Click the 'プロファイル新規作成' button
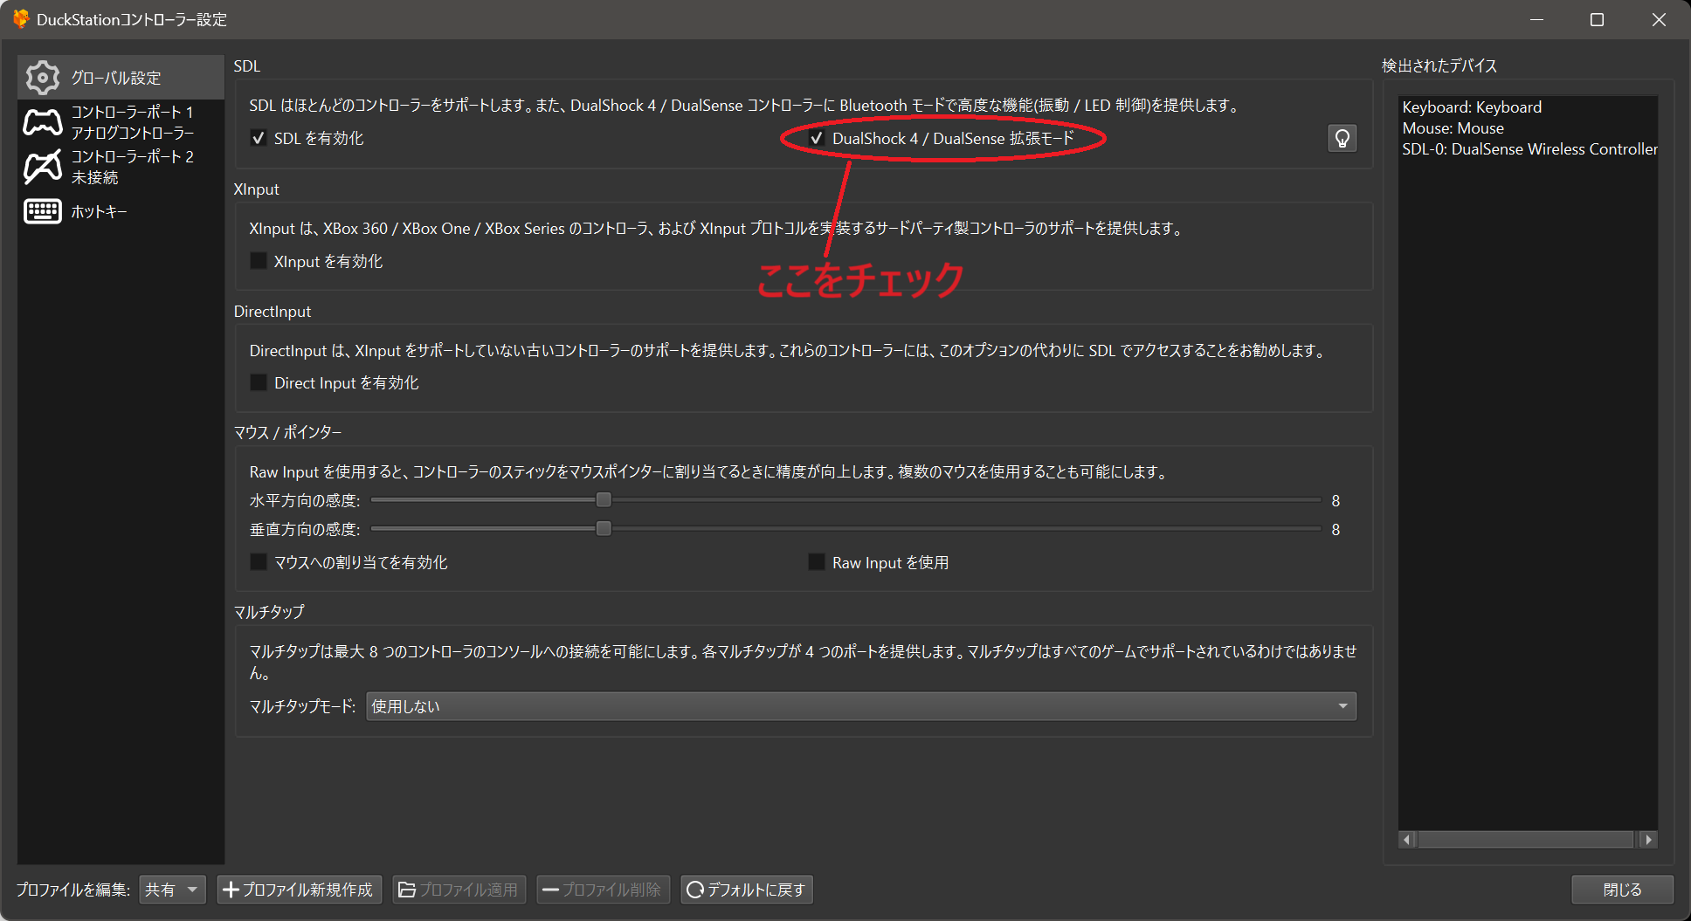Screen dimensions: 1691x921 point(299,890)
